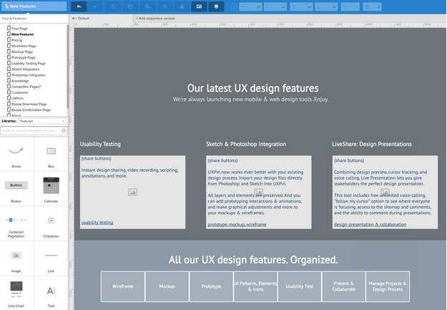The width and height of the screenshot is (447, 310).
Task: Click the dotted anchor-point grid icon
Action: coord(234,6)
